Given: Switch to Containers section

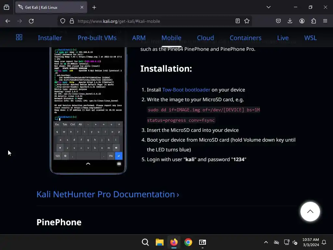Looking at the screenshot, I should click(246, 38).
